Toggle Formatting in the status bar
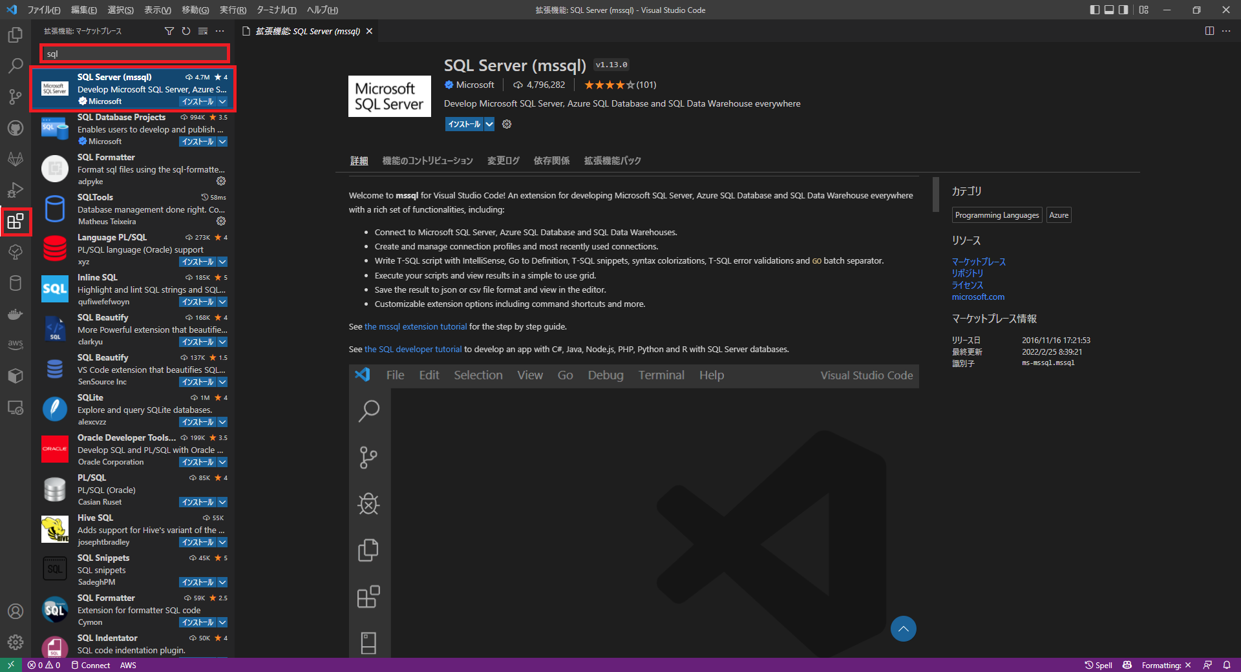 tap(1161, 665)
